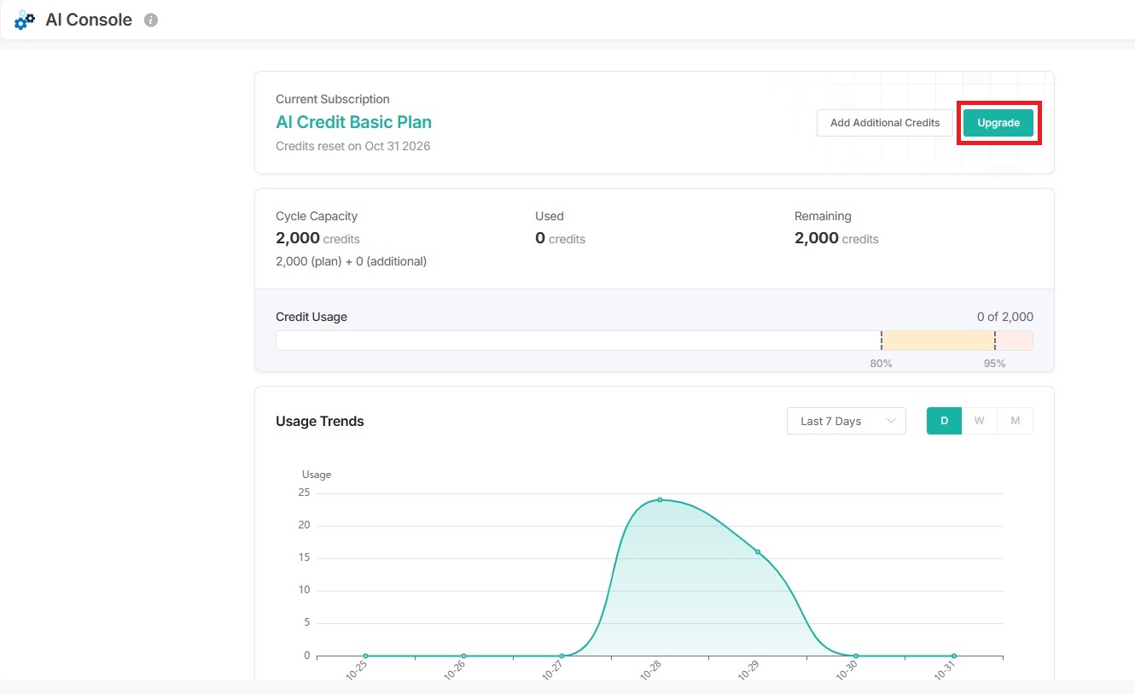Click the 80% threshold marker
The width and height of the screenshot is (1135, 694).
tap(882, 341)
